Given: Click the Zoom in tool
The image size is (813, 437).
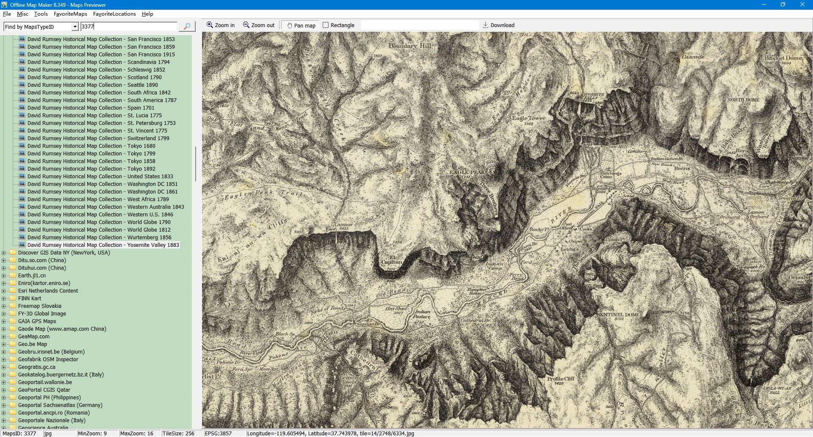Looking at the screenshot, I should coord(220,25).
